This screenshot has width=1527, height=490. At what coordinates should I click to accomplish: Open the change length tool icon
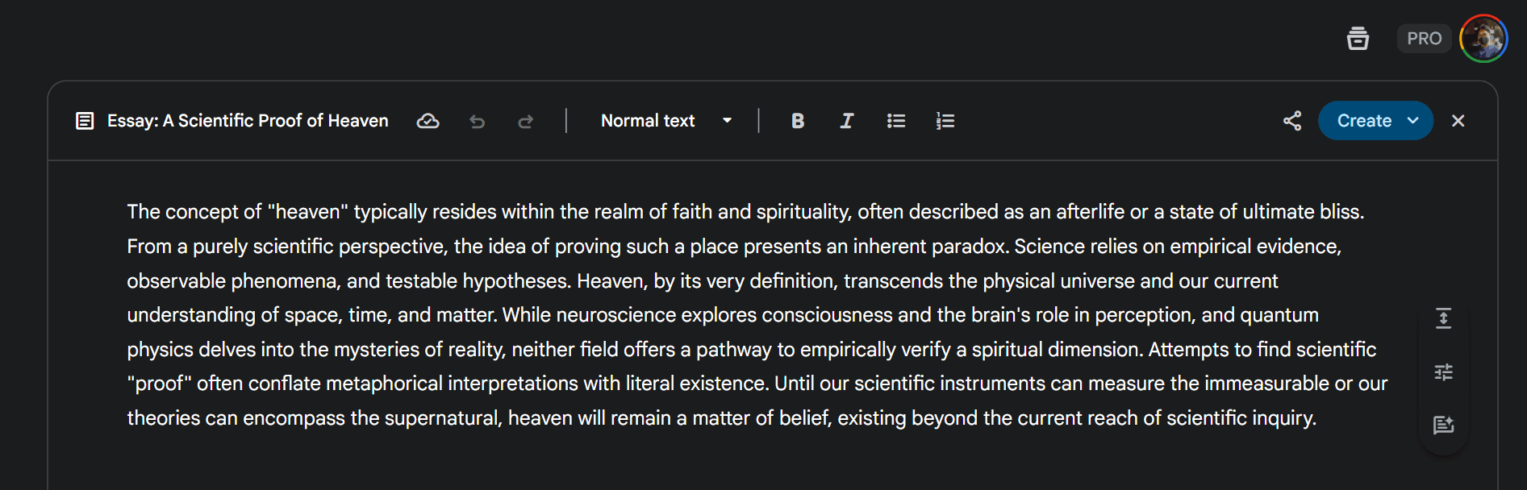pos(1443,318)
